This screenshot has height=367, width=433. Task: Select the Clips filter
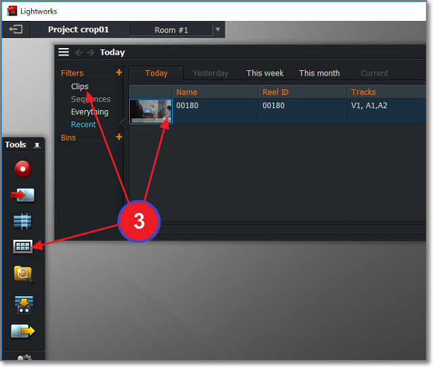80,87
